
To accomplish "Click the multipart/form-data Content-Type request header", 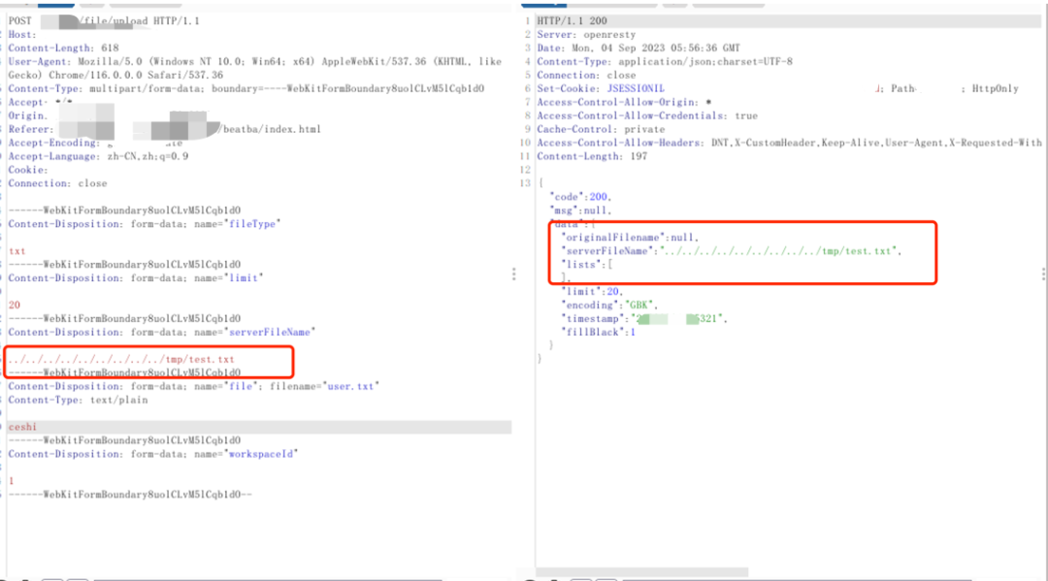I will point(246,88).
